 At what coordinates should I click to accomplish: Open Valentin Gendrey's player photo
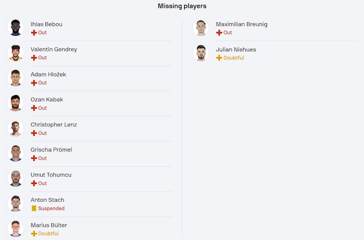coord(16,53)
